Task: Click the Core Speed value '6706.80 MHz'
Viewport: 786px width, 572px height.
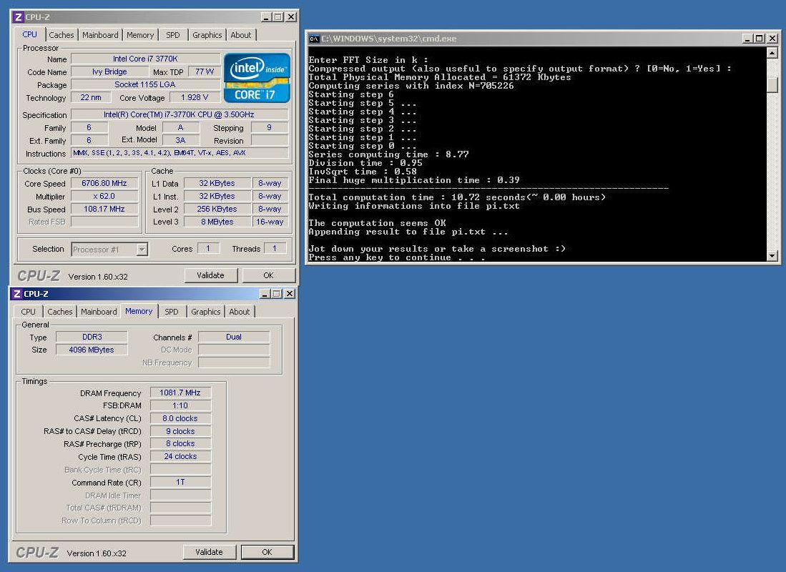Action: tap(104, 184)
